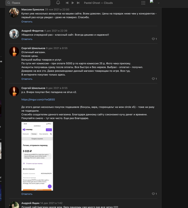Open Сергей Шмельков's name on the p.s. comment

[x=33, y=88]
